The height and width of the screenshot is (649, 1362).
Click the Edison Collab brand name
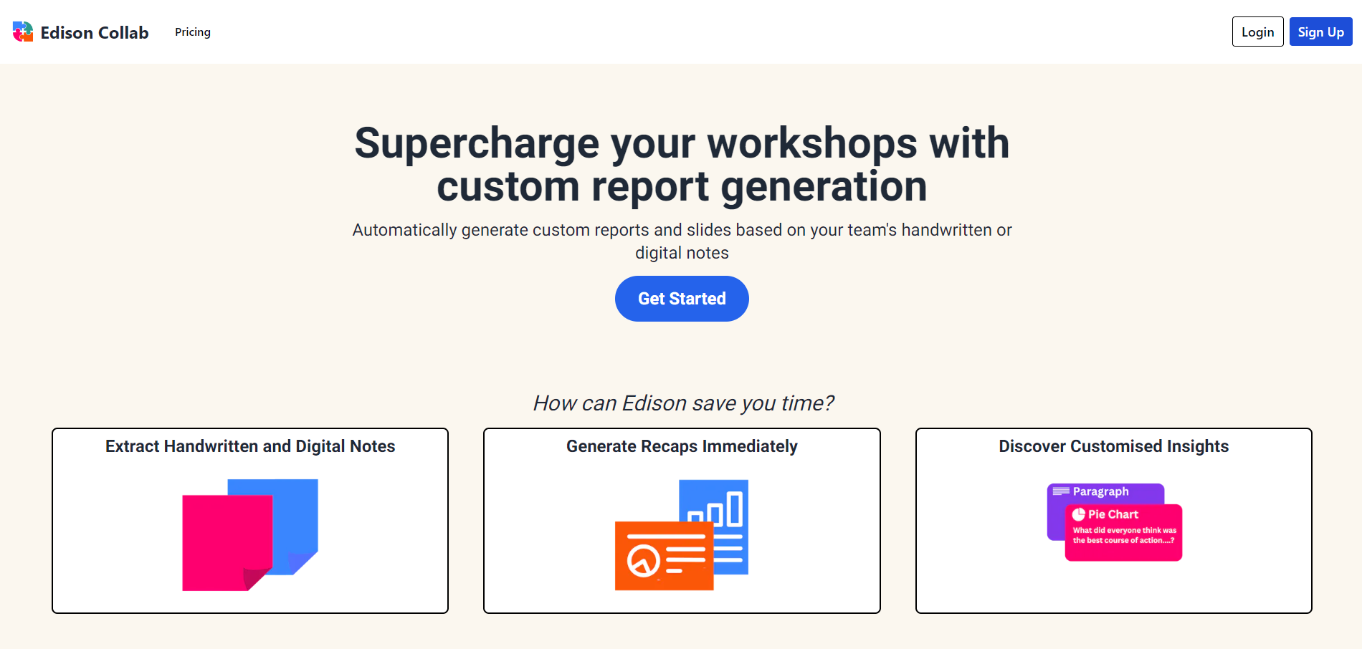click(95, 33)
